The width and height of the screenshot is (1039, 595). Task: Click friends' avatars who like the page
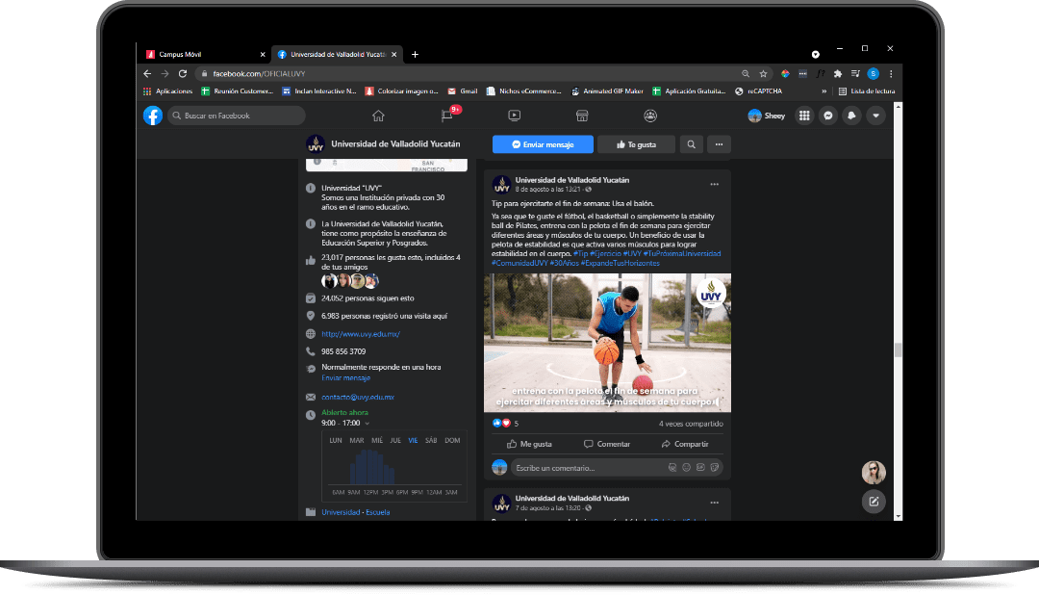pos(350,280)
